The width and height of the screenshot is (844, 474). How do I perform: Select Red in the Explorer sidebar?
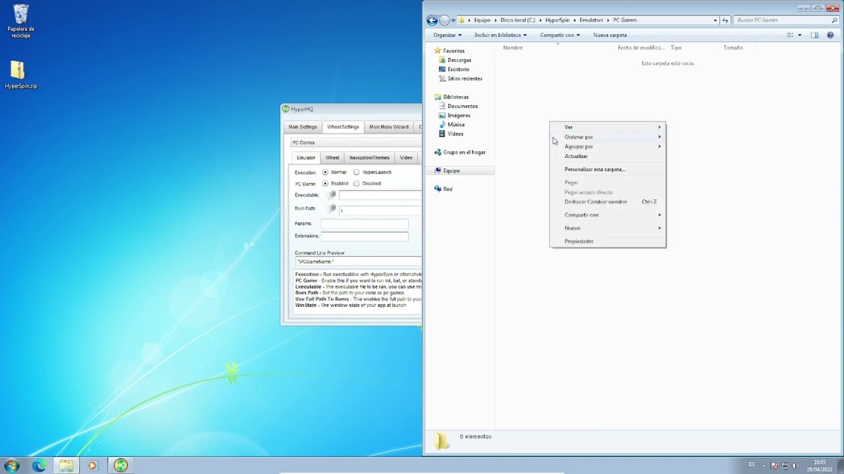(x=447, y=189)
